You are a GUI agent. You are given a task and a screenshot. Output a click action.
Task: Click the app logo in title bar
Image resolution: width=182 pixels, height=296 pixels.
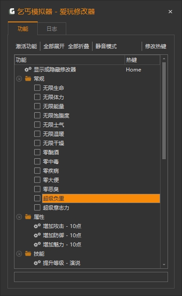pyautogui.click(x=12, y=11)
